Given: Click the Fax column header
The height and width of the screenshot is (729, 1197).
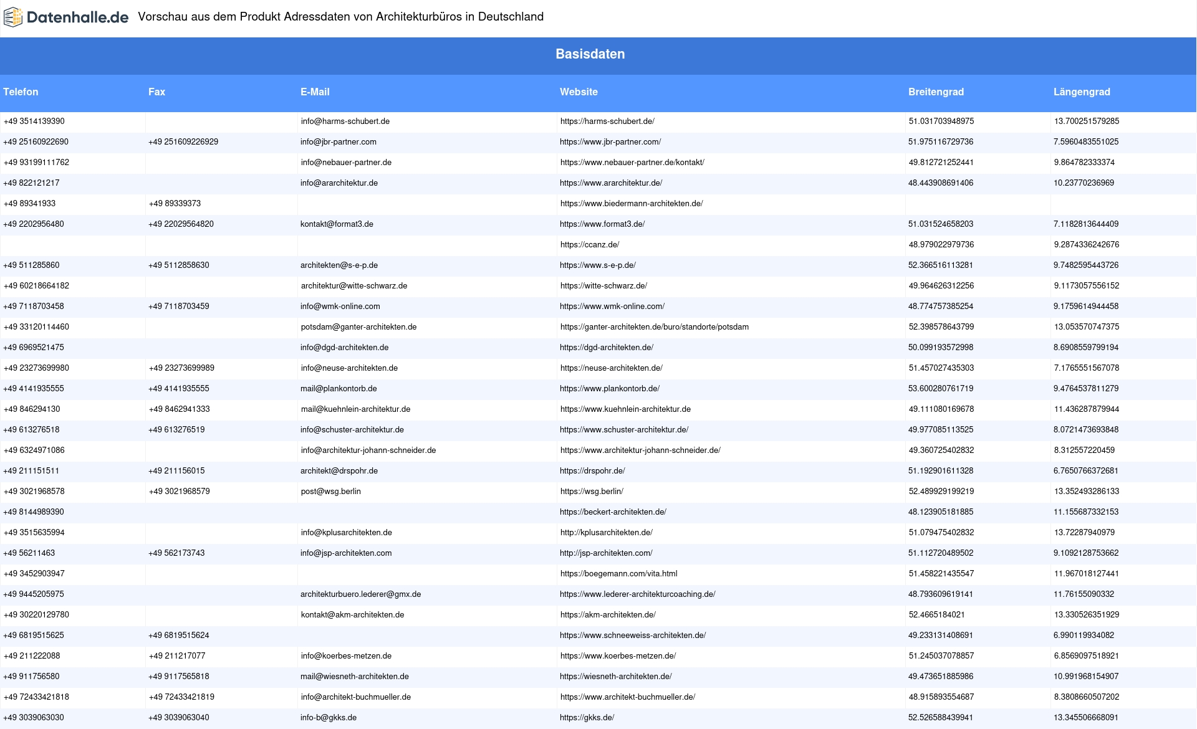Looking at the screenshot, I should click(x=156, y=92).
